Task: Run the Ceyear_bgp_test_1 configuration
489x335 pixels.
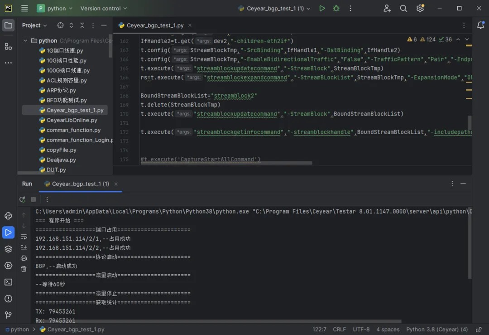Action: click(322, 8)
